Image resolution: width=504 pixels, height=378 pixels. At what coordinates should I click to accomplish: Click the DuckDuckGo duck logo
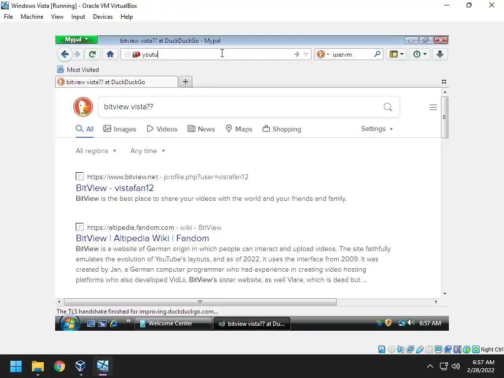83,107
